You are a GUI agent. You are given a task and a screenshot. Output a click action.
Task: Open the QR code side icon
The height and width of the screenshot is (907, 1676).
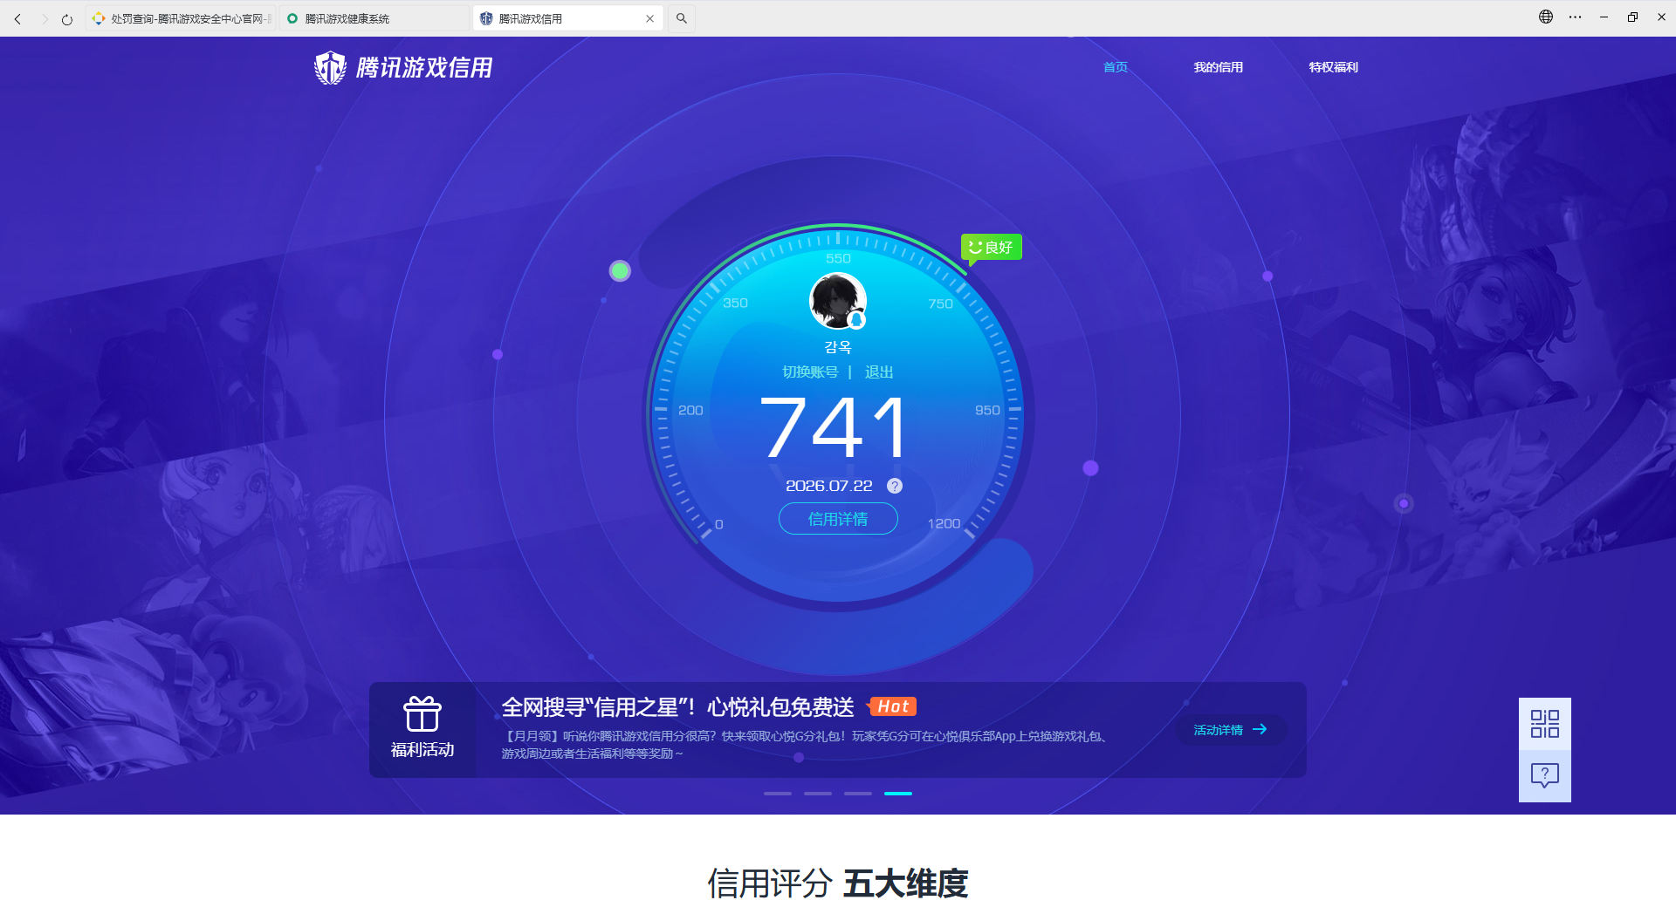tap(1545, 724)
